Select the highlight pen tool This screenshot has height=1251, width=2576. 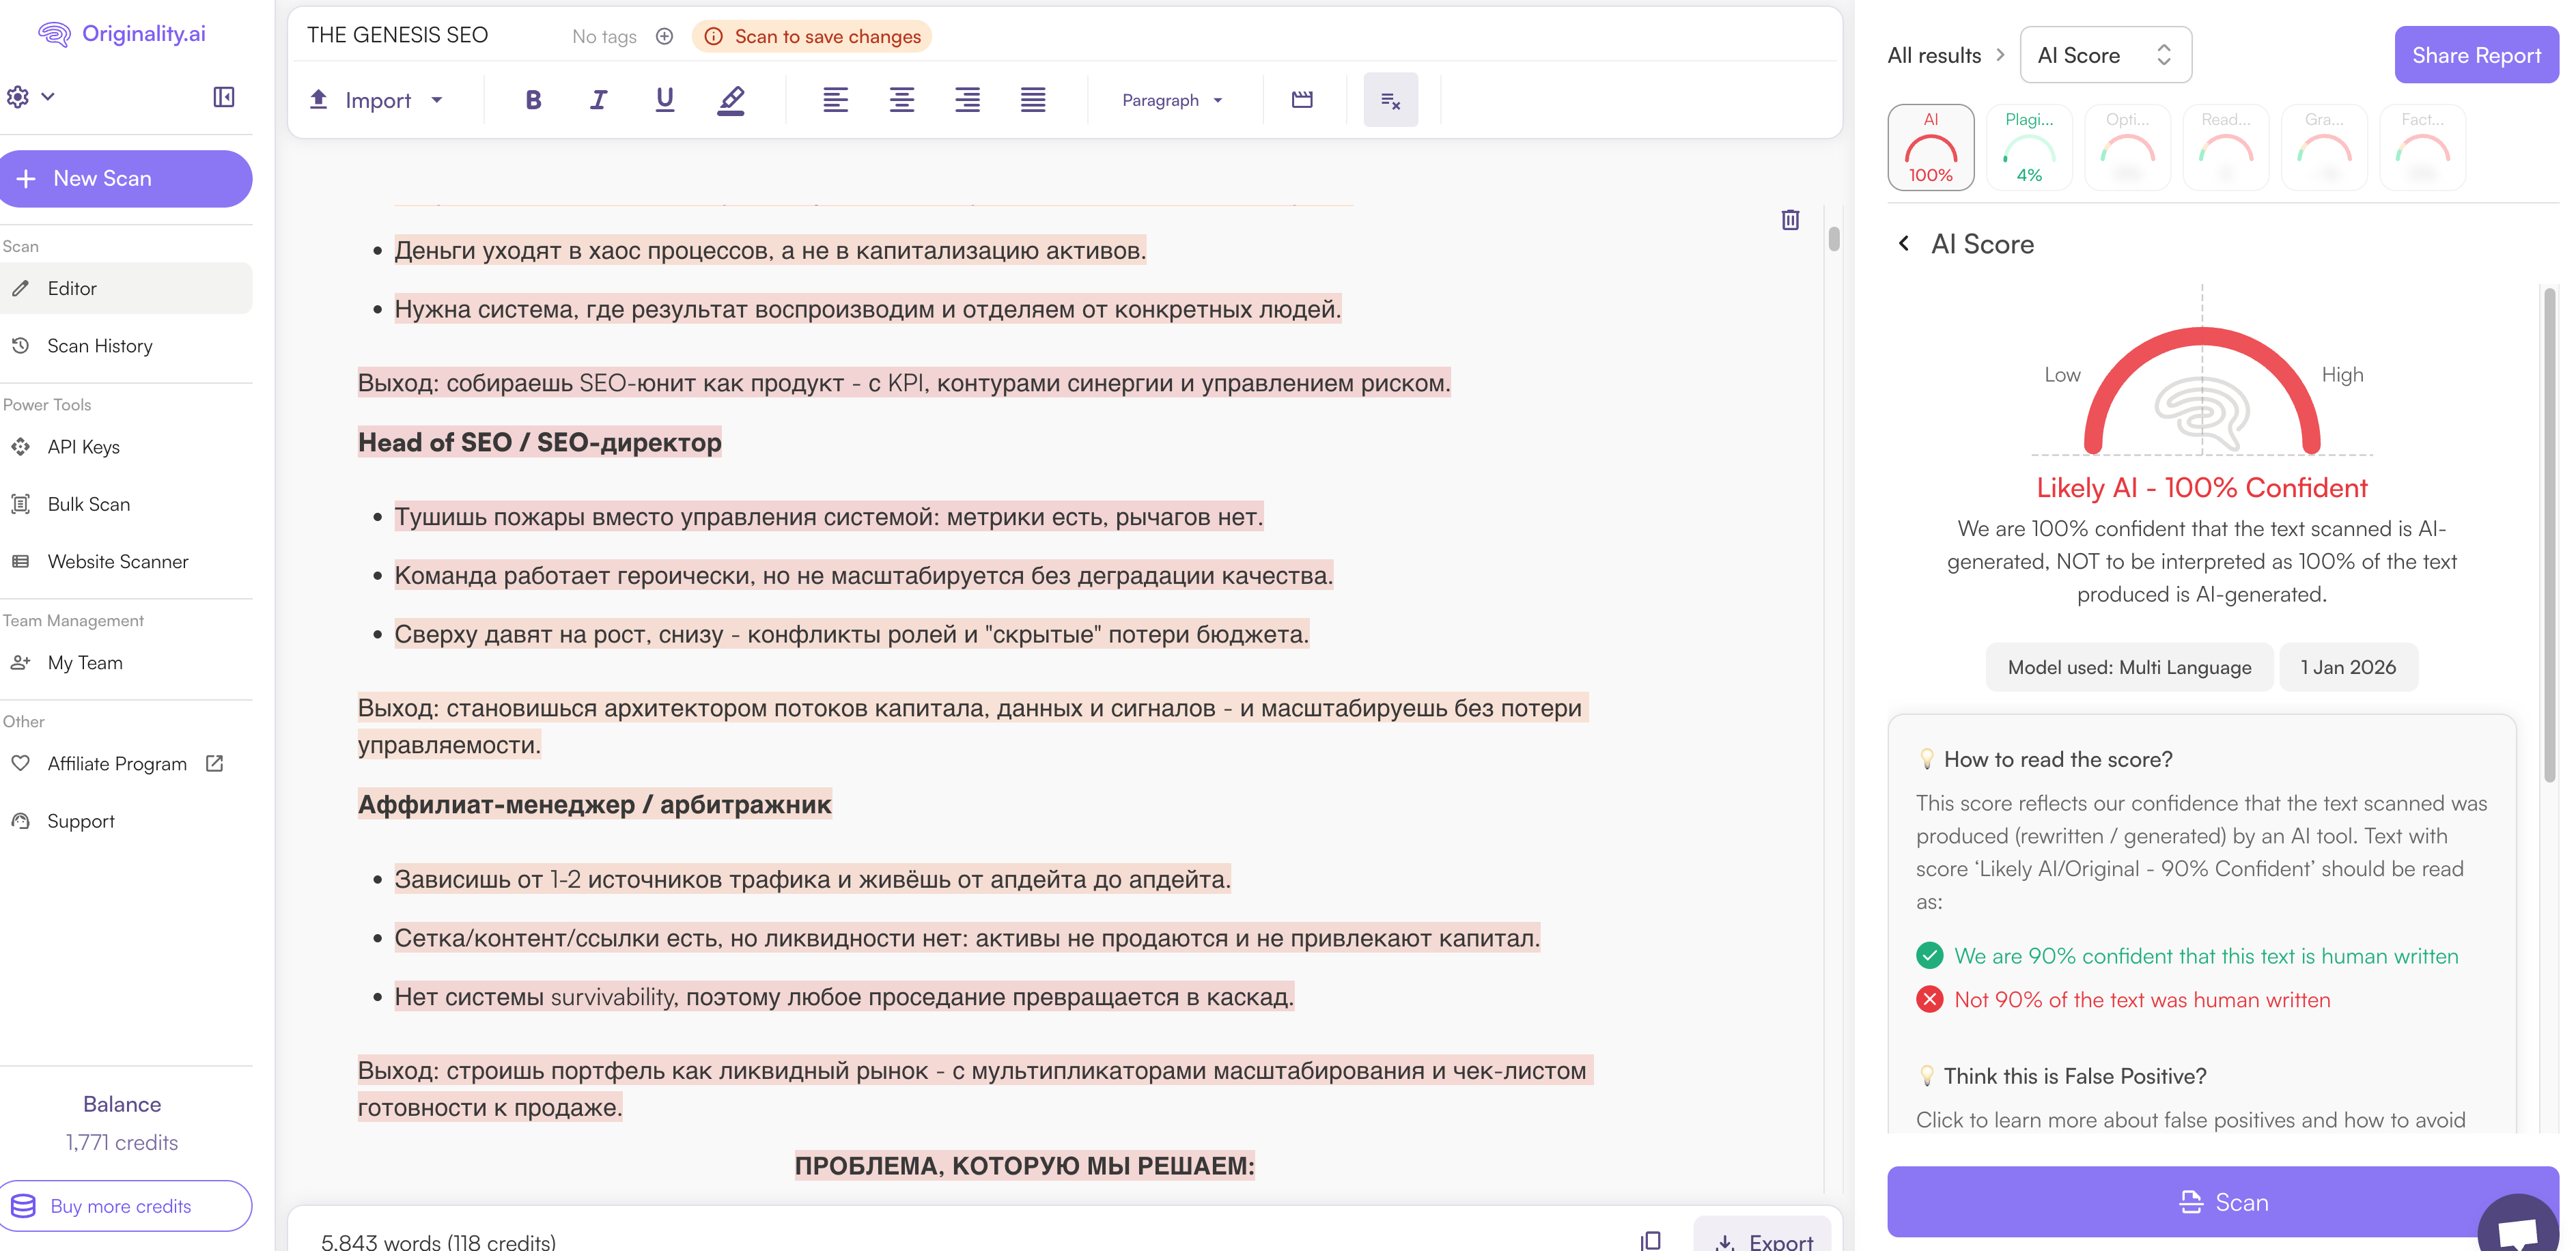tap(731, 99)
